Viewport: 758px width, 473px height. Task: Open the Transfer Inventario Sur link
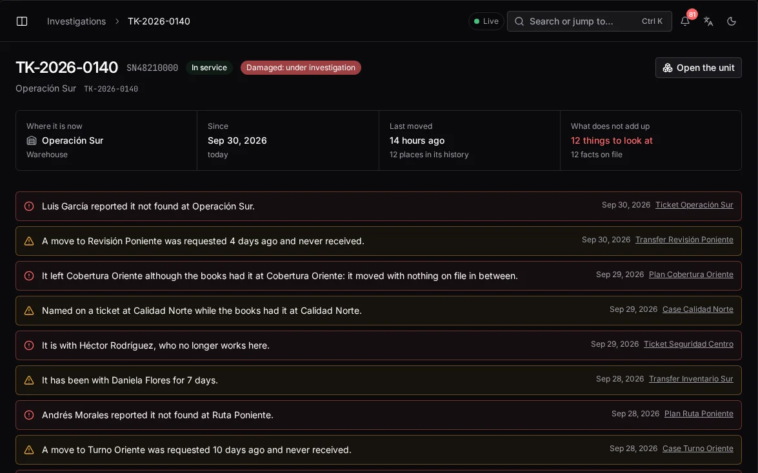691,379
